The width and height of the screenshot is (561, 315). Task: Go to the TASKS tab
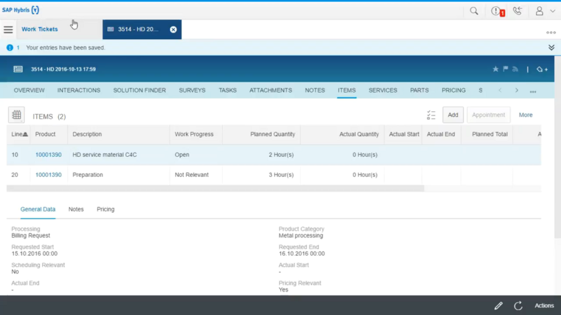(x=228, y=91)
